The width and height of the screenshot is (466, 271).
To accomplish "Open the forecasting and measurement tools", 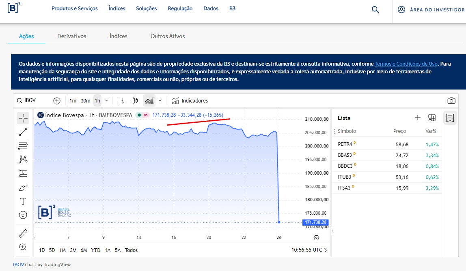I will 23,173.
